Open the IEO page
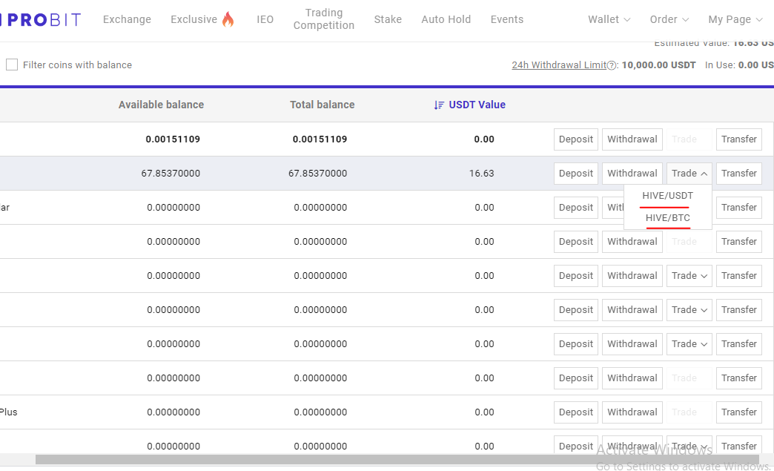 pyautogui.click(x=265, y=19)
